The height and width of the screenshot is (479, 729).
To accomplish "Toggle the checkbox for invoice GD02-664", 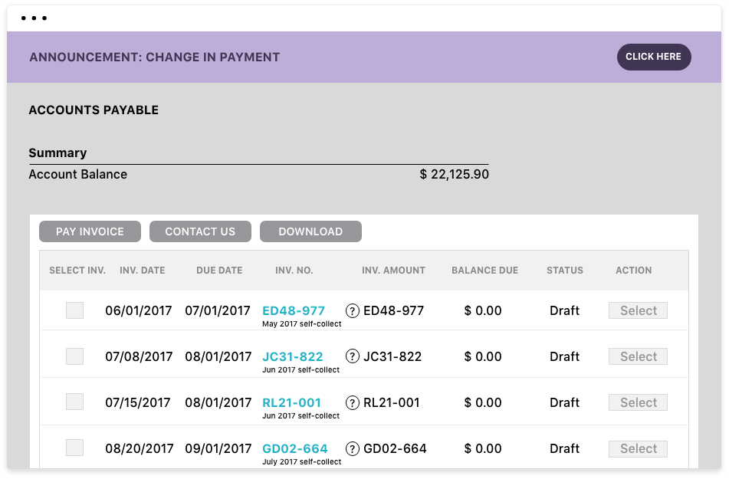I will (x=74, y=448).
